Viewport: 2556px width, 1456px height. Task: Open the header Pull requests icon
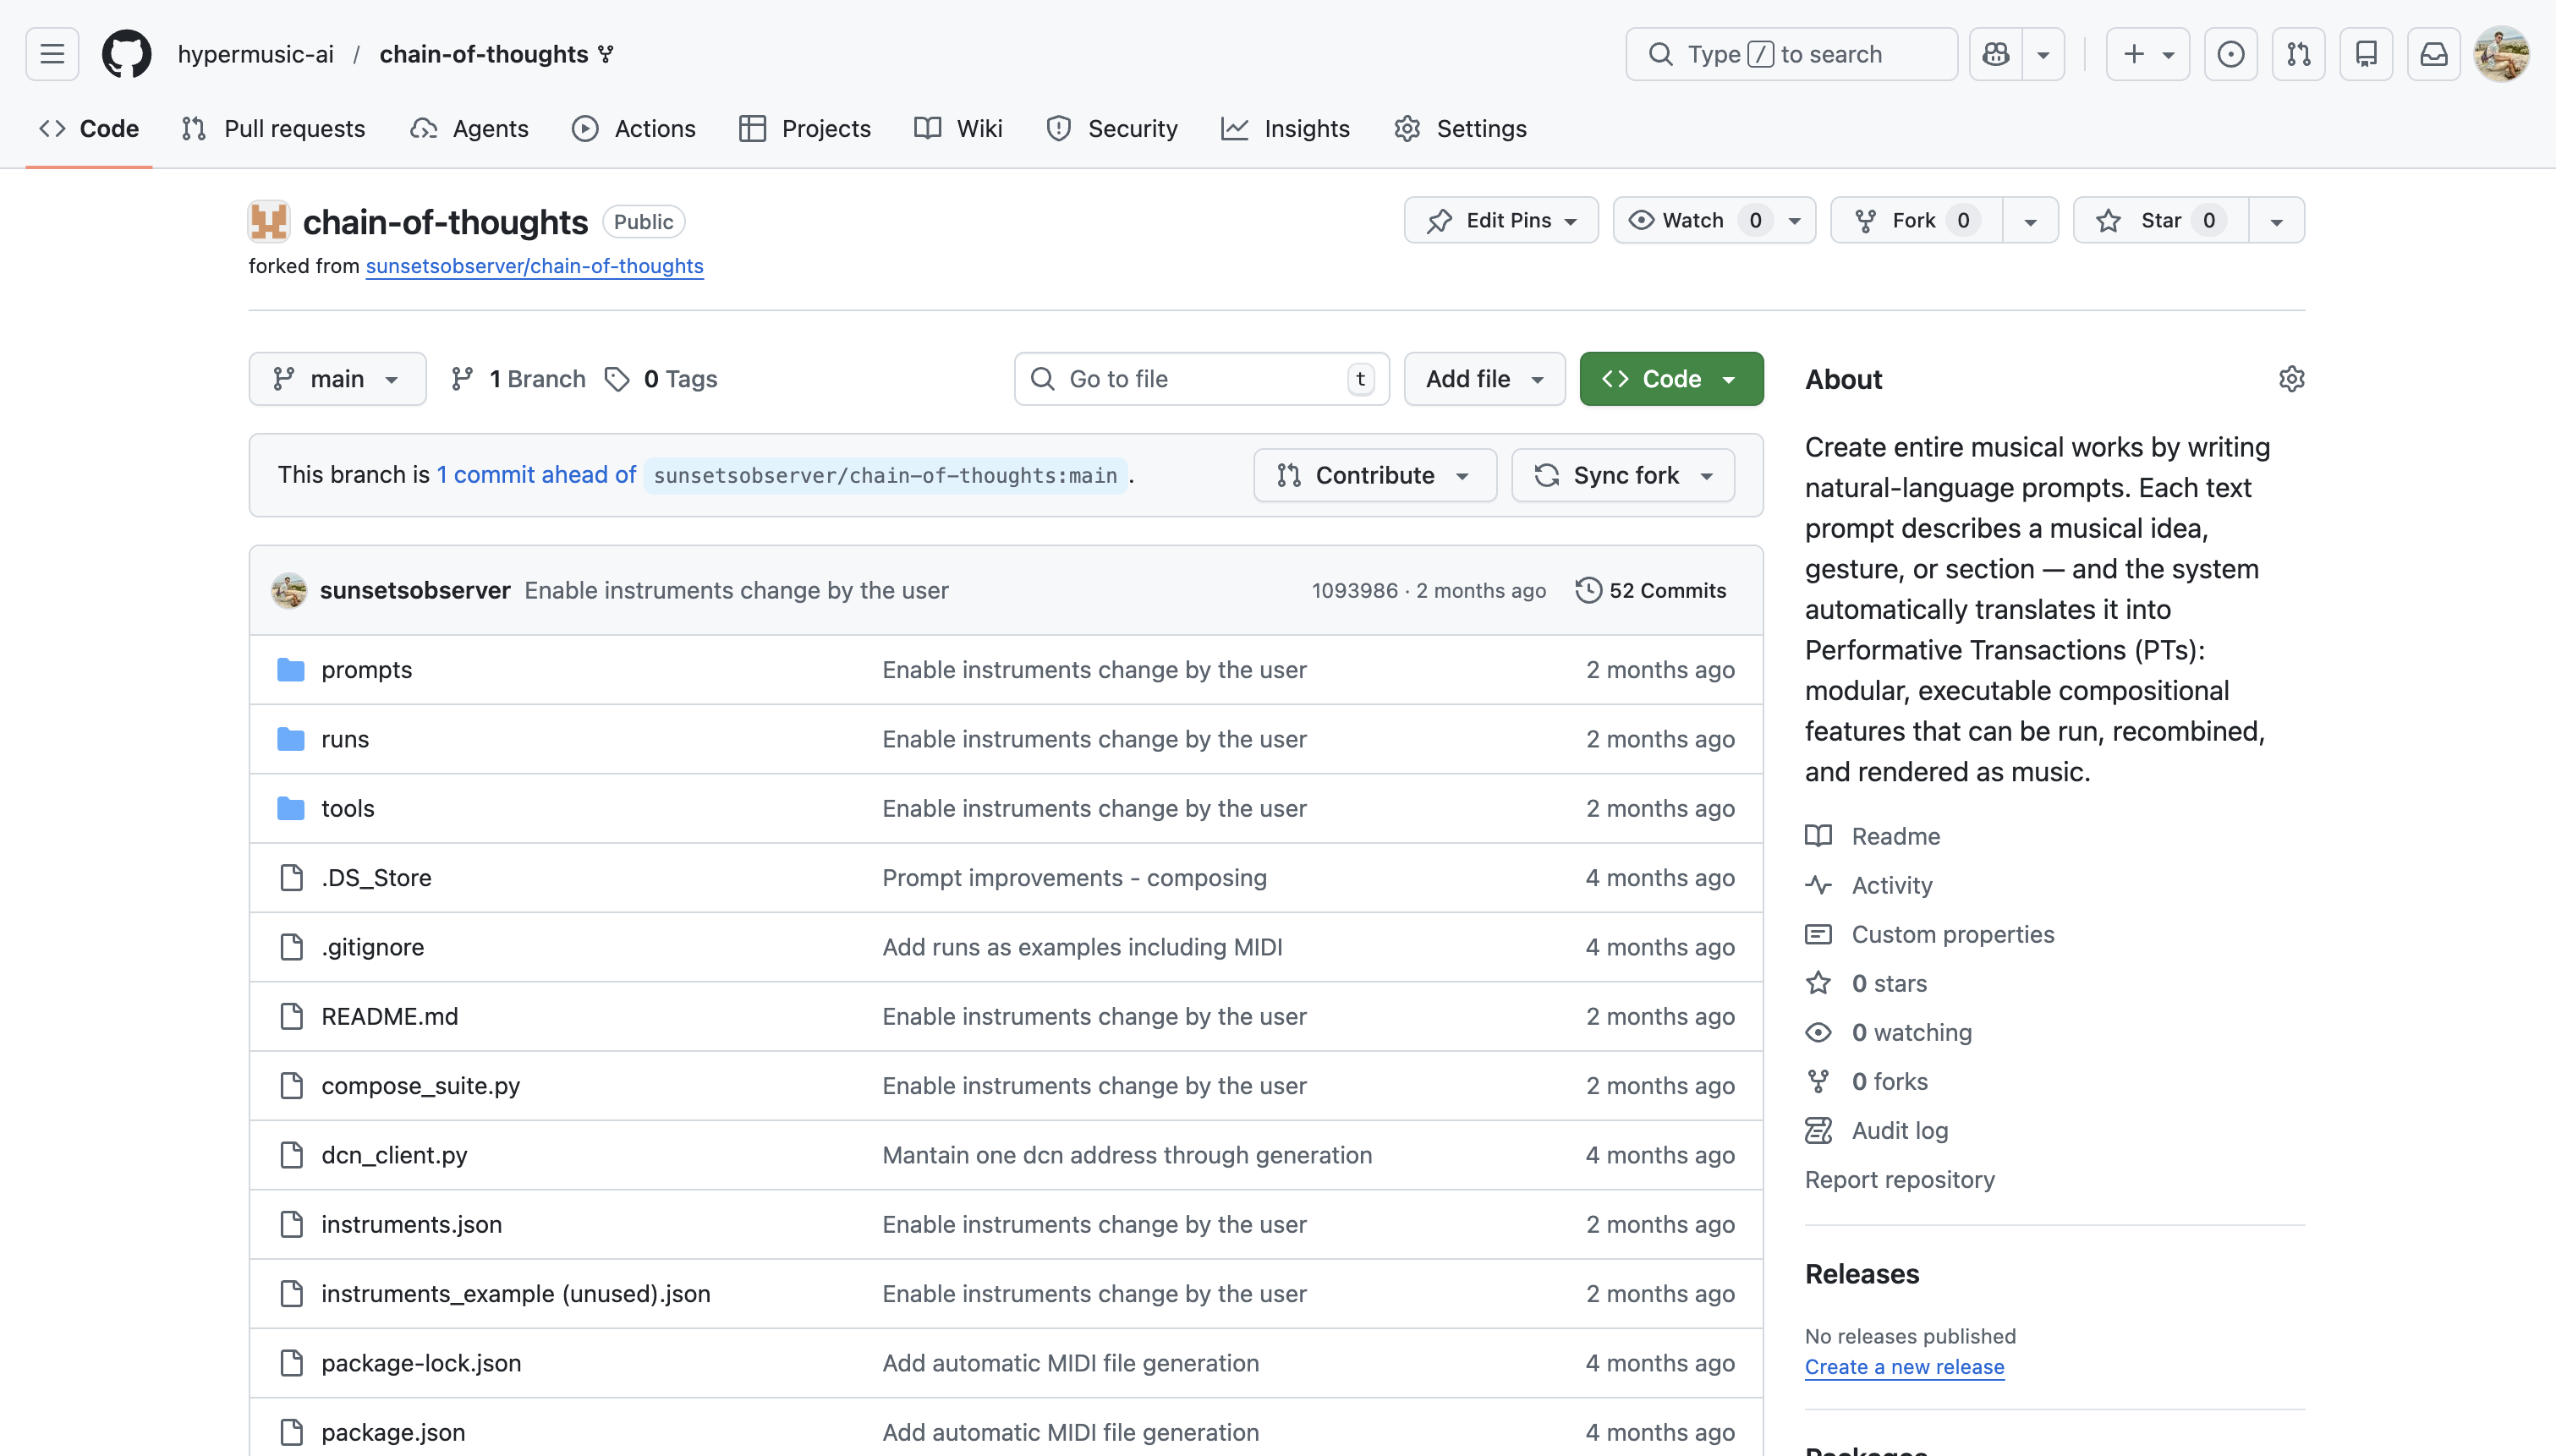2298,54
